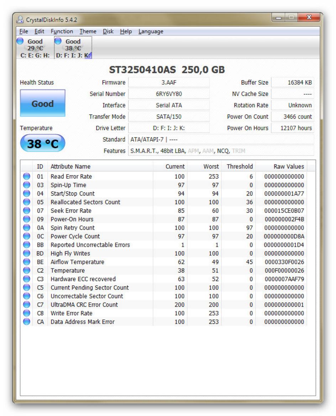Switch to the C: E: G: H: disk tab

click(35, 48)
